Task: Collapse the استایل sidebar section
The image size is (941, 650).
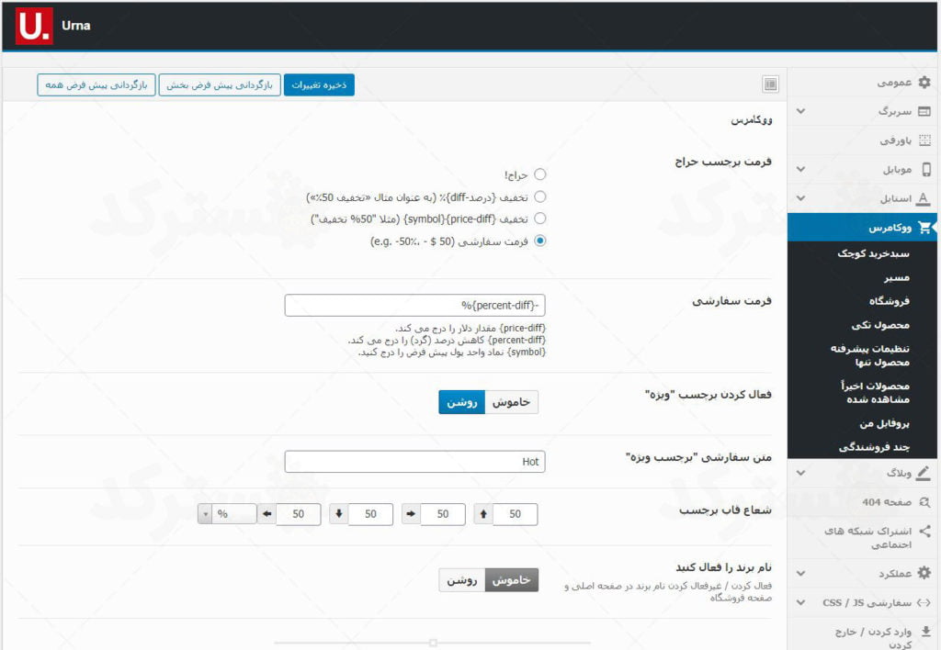Action: pyautogui.click(x=799, y=198)
